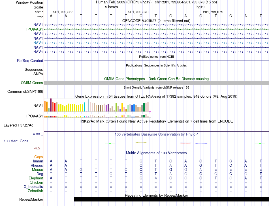The image size is (269, 206).
Task: Click the Layered H3K27Ac track label
Action: pyautogui.click(x=18, y=125)
